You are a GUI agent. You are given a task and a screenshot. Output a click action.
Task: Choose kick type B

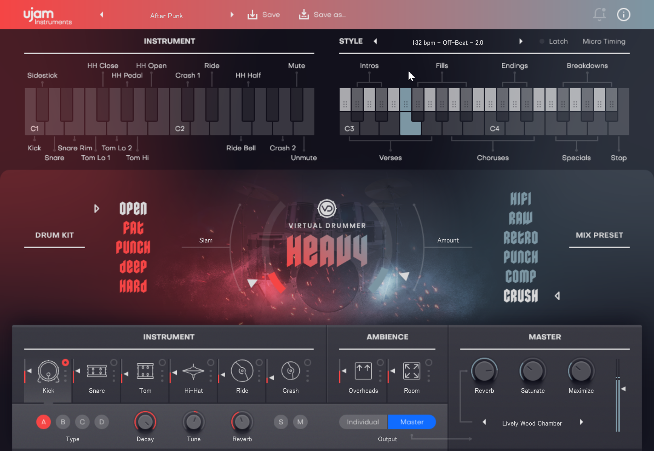click(x=63, y=422)
